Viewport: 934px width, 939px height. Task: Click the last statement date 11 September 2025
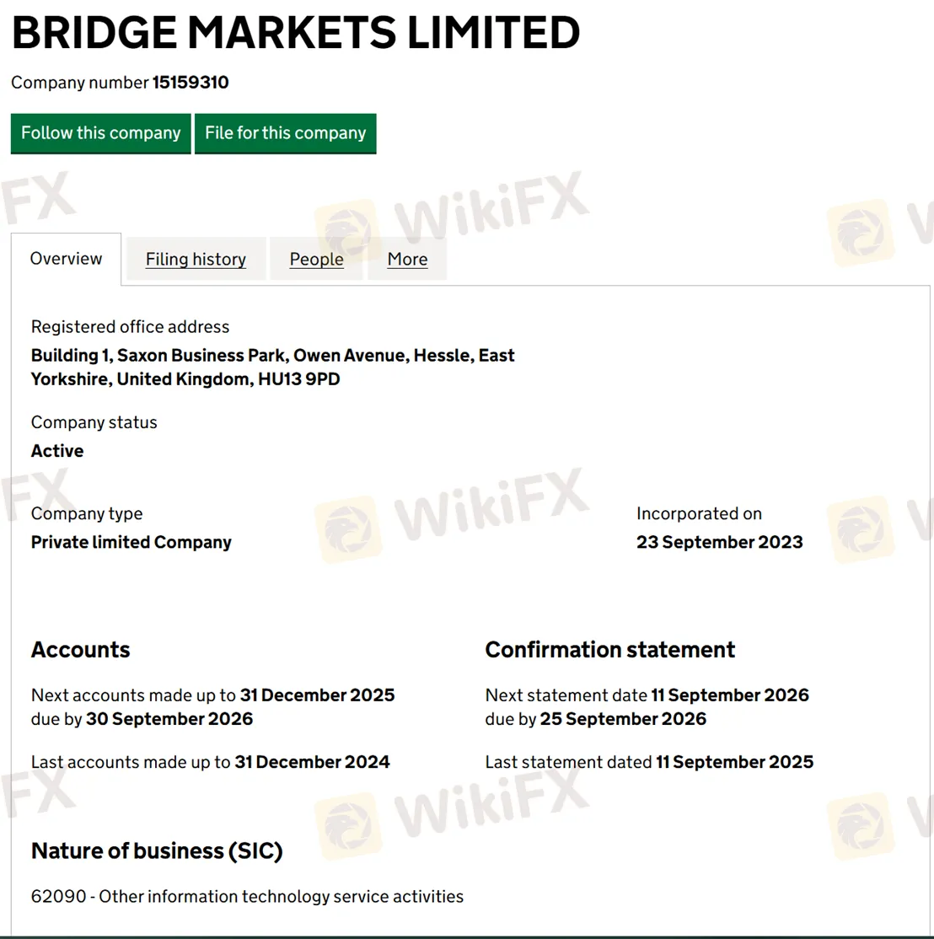[734, 762]
